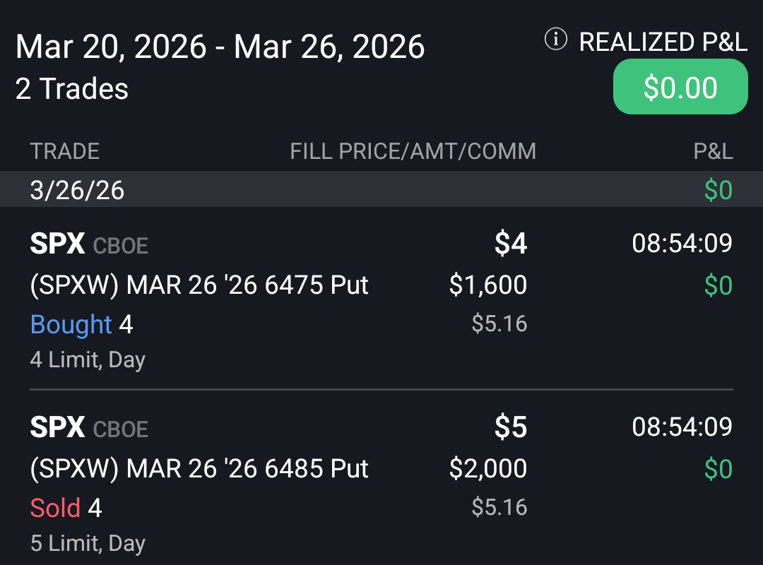Click the info icon beside Realized P&L
Screen dimensions: 763x565
(556, 41)
